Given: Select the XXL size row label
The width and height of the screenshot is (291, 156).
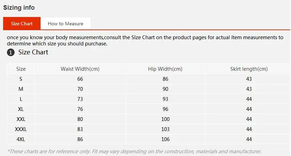Looking at the screenshot, I should [21, 119].
